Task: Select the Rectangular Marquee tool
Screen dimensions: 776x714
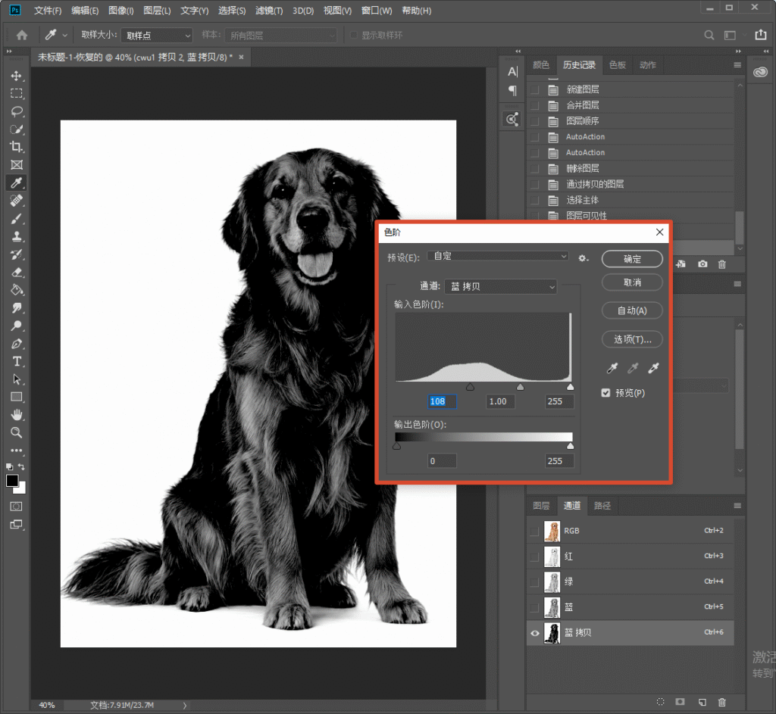Action: (x=17, y=93)
